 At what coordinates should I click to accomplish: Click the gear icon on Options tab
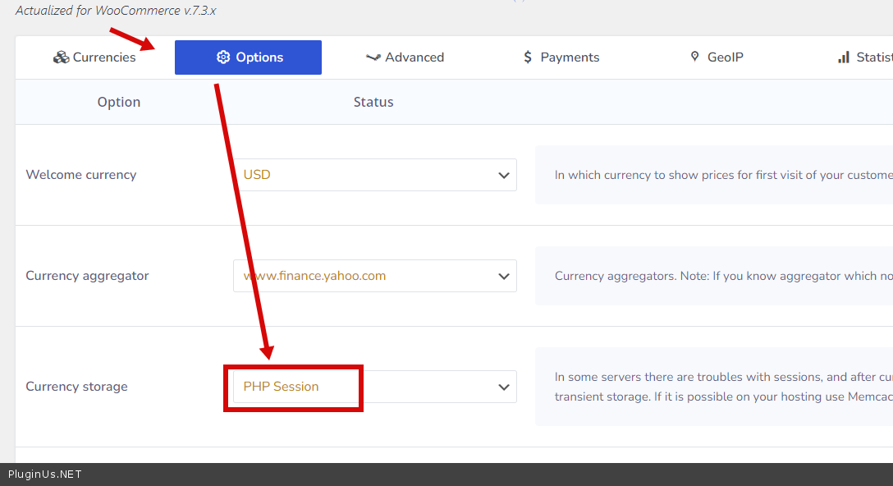tap(222, 57)
